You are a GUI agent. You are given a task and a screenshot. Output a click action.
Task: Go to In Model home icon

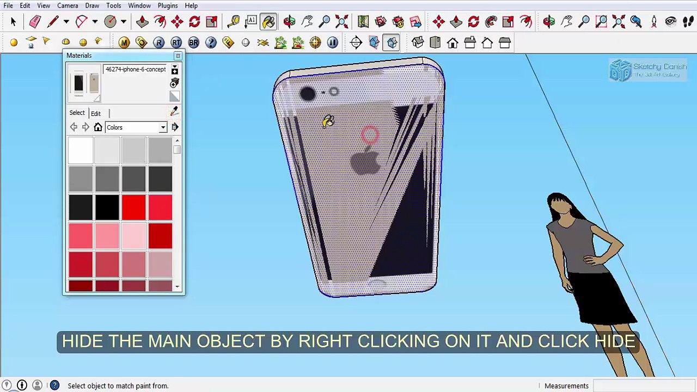click(98, 127)
